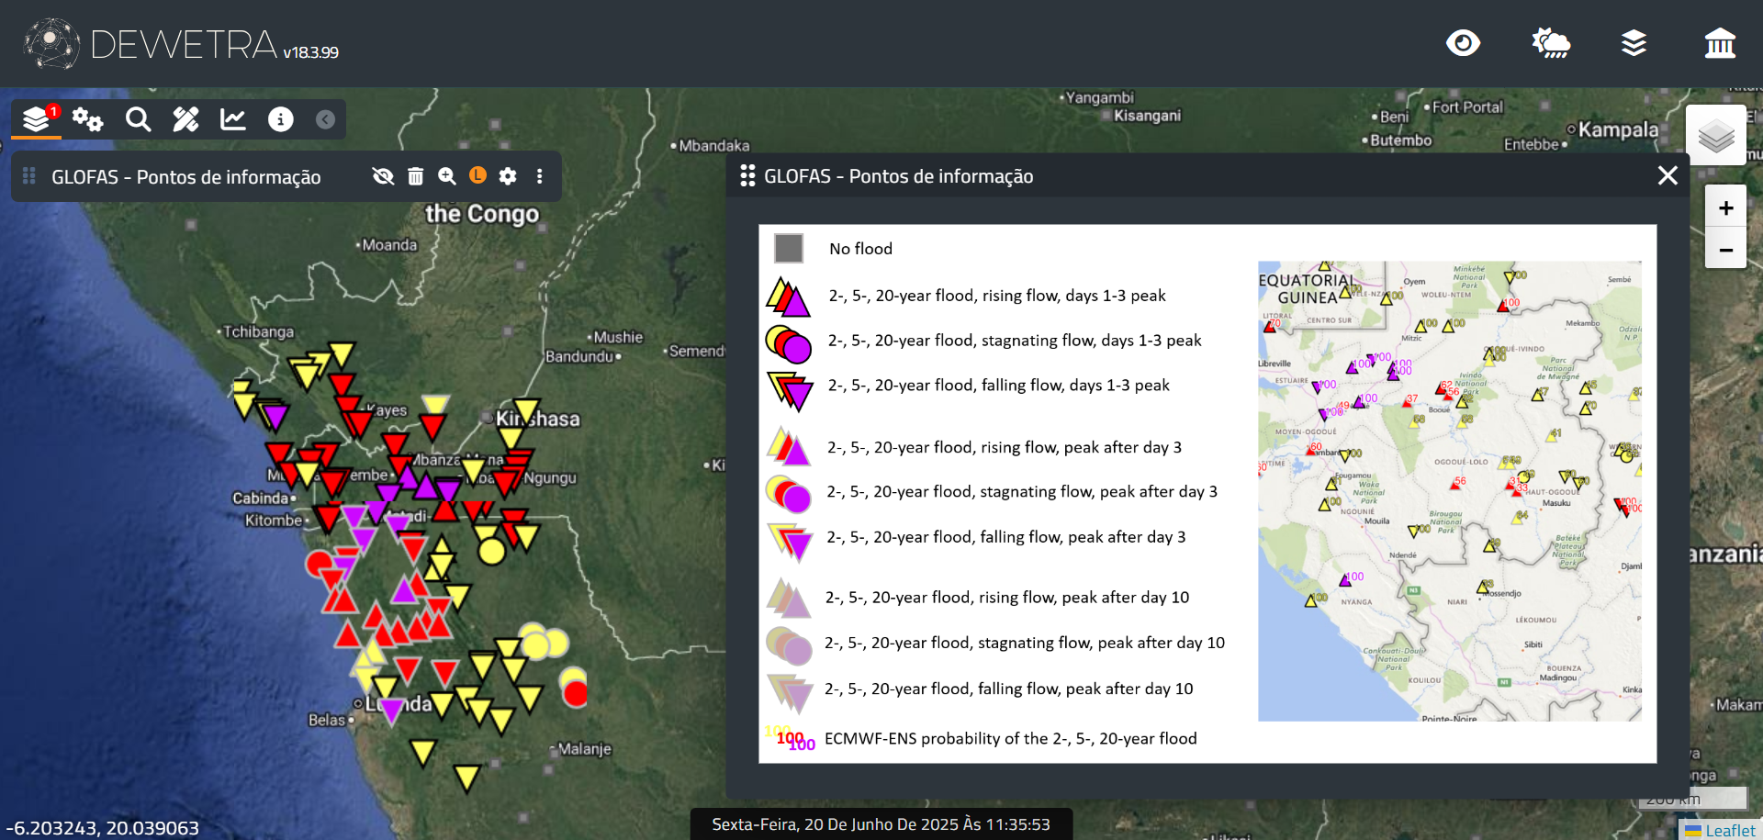Open the search magnifier tool
1763x840 pixels.
pos(138,119)
